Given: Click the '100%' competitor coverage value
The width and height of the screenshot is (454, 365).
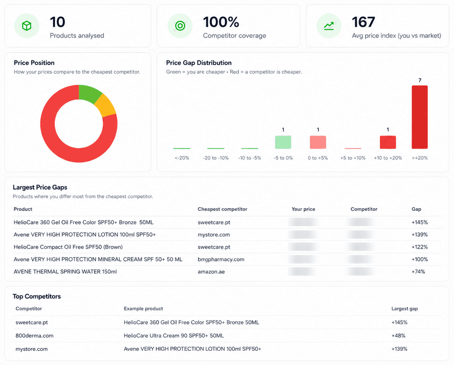Looking at the screenshot, I should coord(221,22).
